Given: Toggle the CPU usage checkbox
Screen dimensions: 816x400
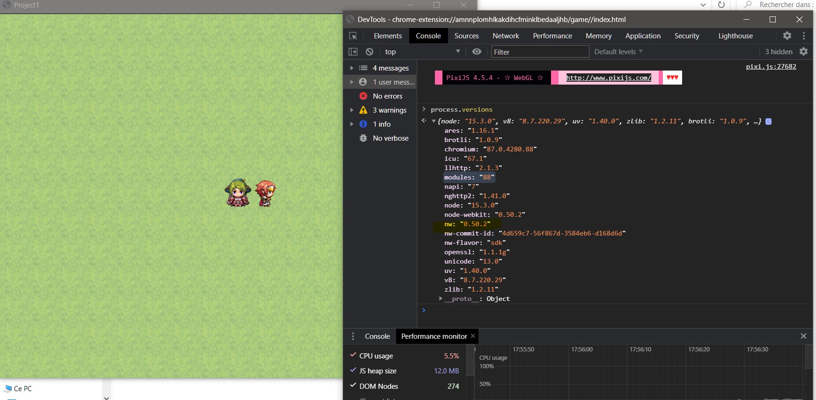Looking at the screenshot, I should (353, 355).
